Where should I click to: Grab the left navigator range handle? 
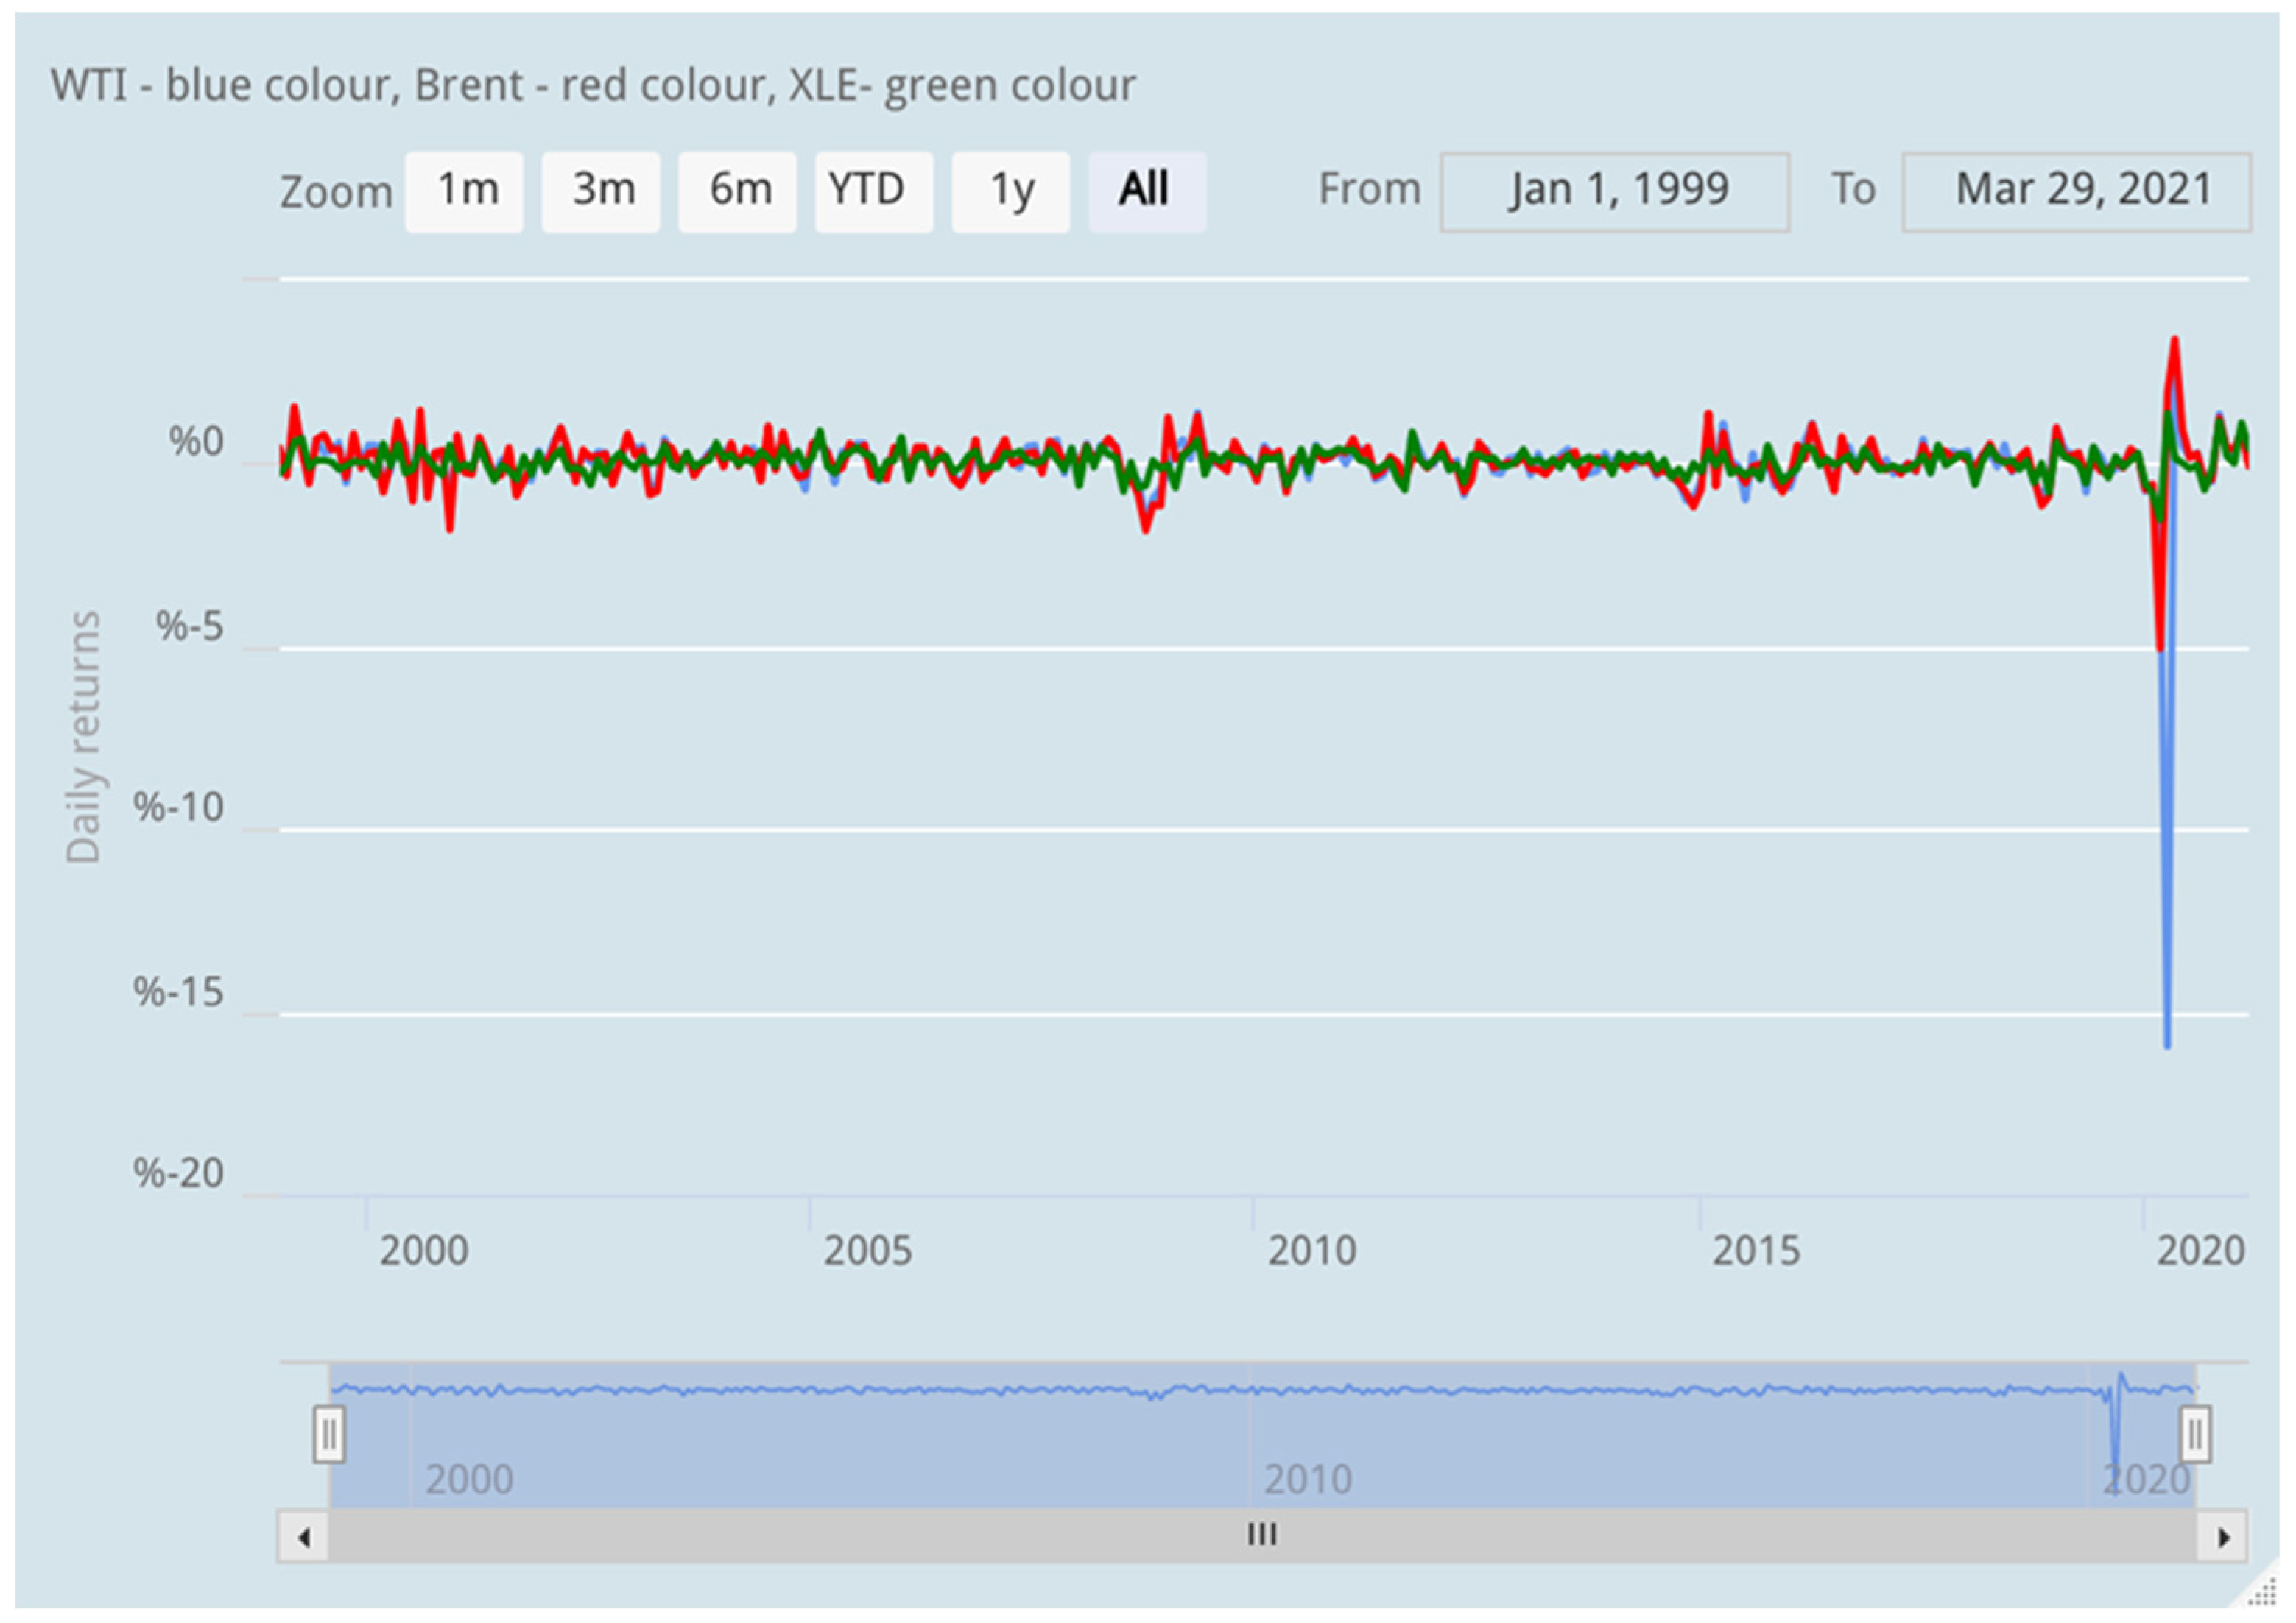click(329, 1435)
